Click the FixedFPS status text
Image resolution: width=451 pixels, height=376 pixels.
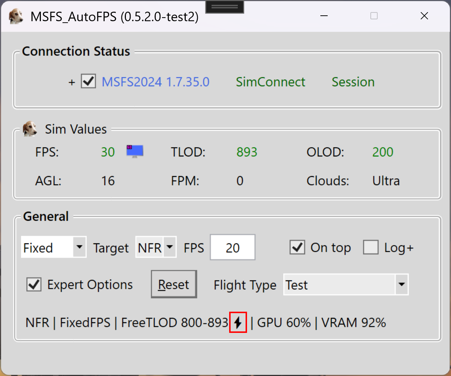click(x=85, y=323)
